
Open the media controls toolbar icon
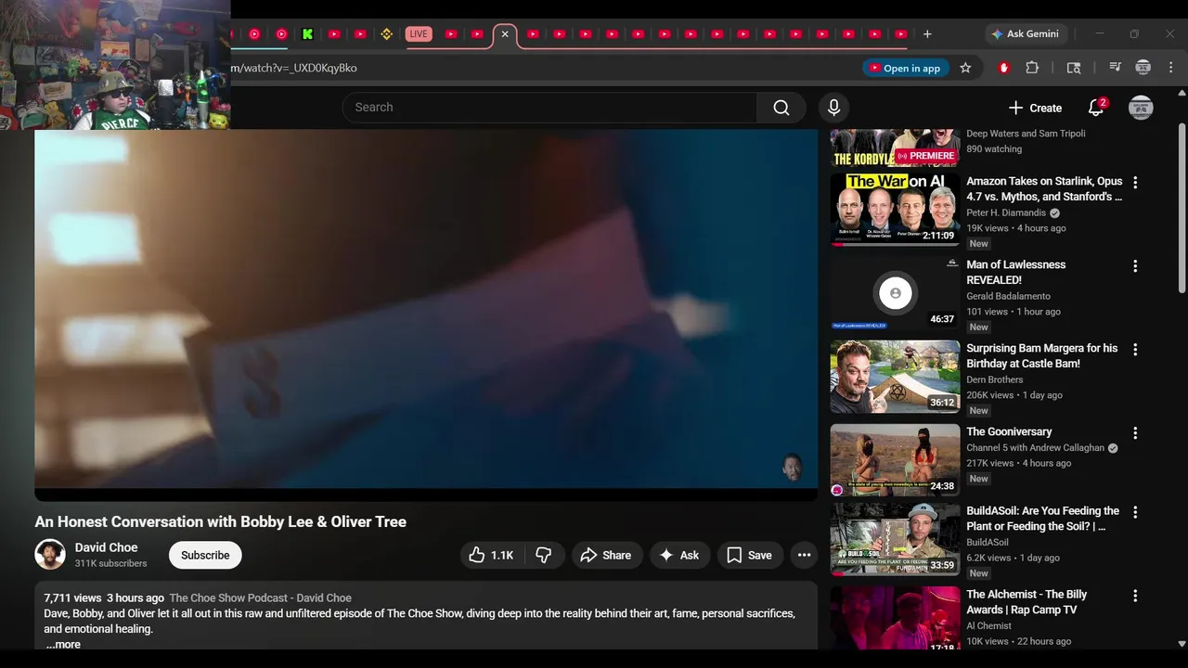pyautogui.click(x=1116, y=68)
